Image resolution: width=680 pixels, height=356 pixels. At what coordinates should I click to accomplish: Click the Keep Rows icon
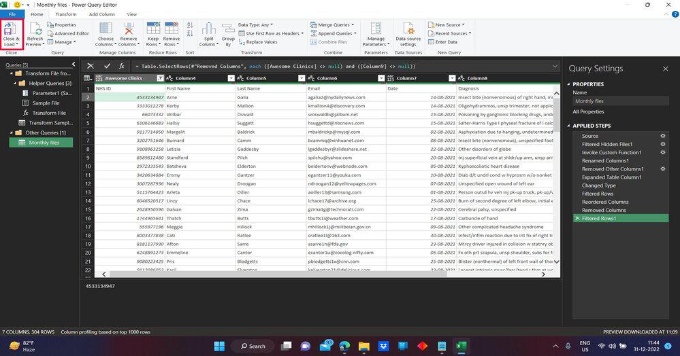(x=153, y=29)
